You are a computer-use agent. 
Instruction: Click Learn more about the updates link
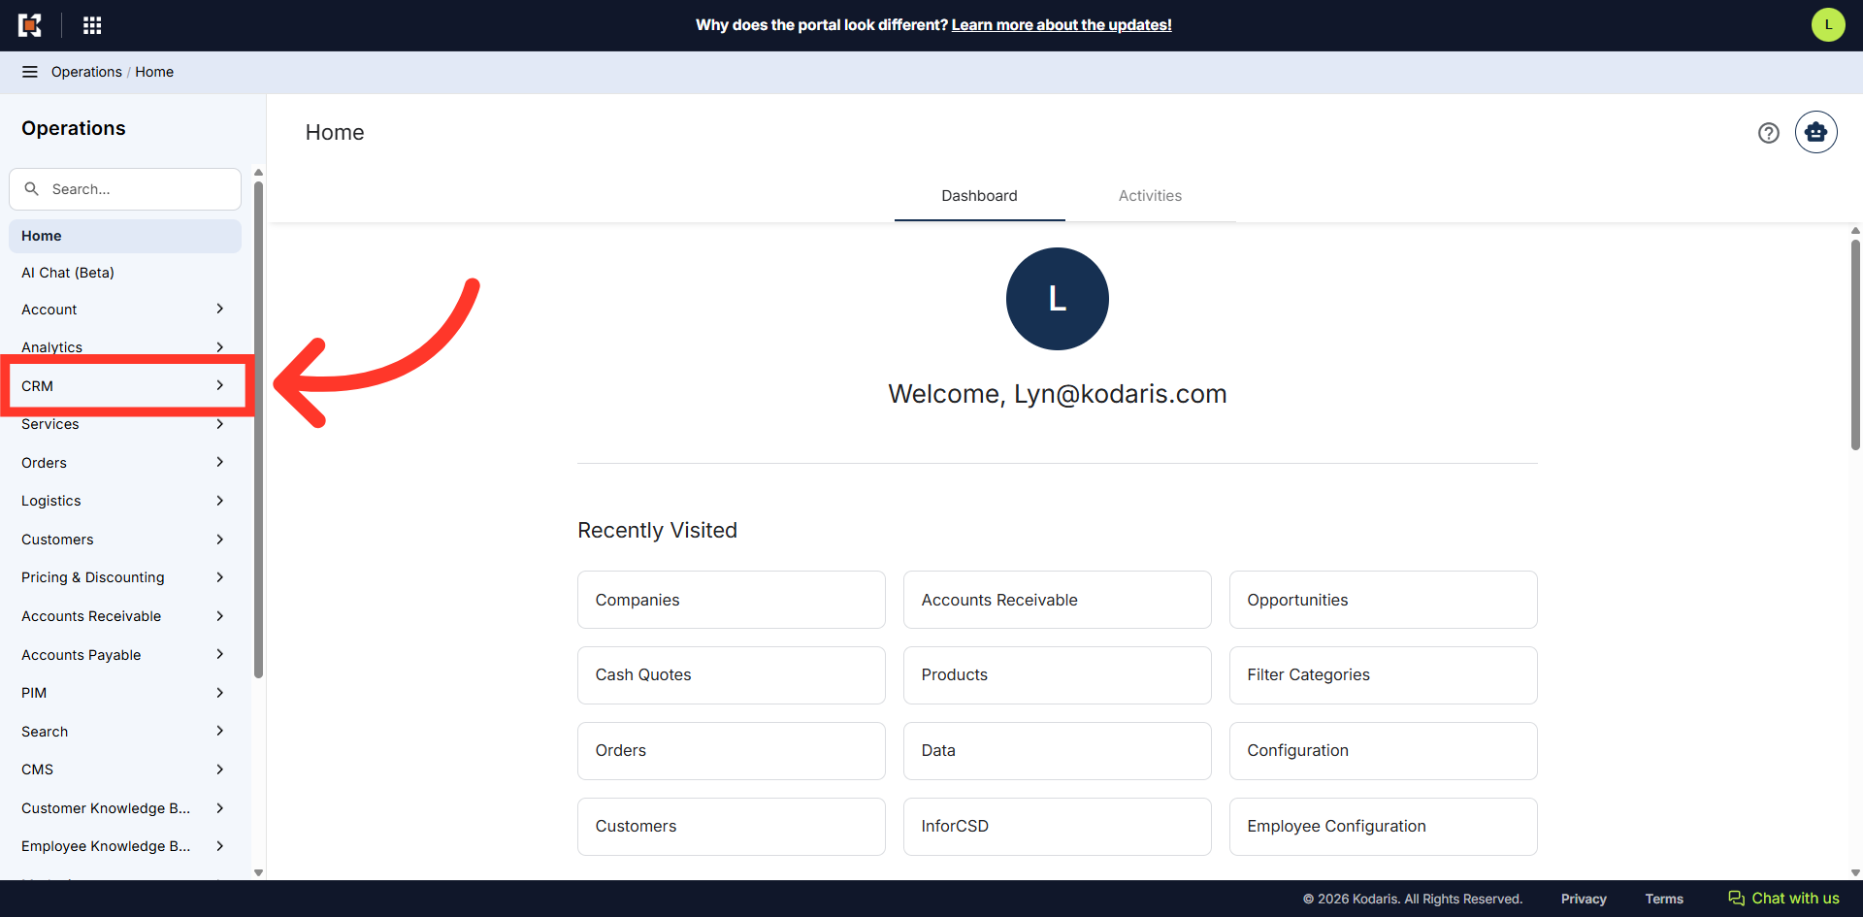[x=1062, y=25]
